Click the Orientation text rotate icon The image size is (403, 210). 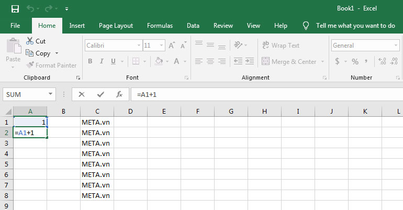[x=238, y=45]
